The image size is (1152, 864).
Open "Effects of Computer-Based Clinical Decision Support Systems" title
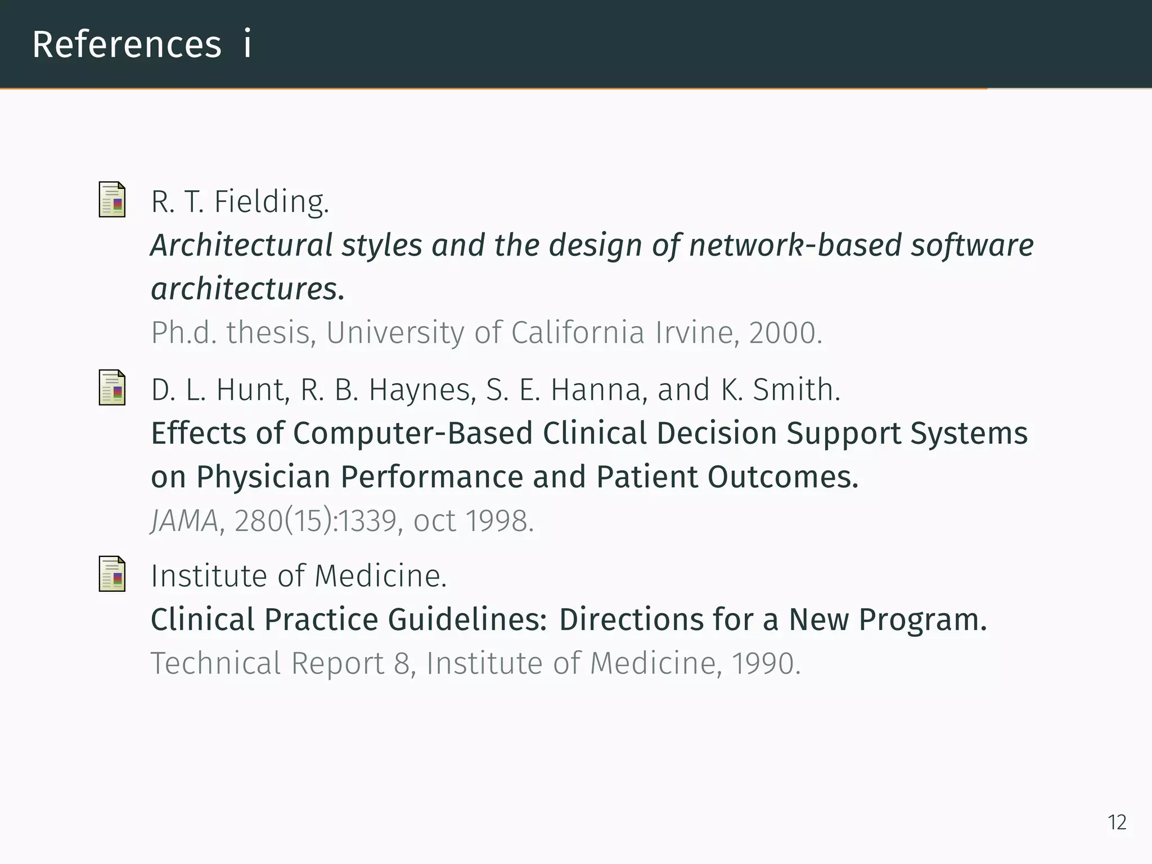click(589, 433)
